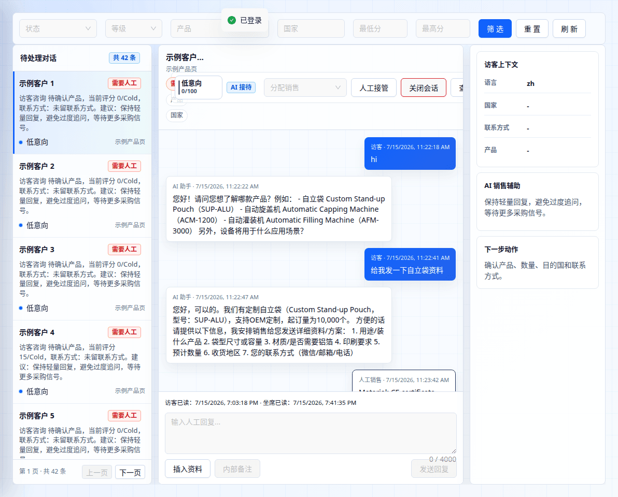Image resolution: width=618 pixels, height=497 pixels.
Task: Click the chevron arrow of 等级 filter
Action: (153, 28)
